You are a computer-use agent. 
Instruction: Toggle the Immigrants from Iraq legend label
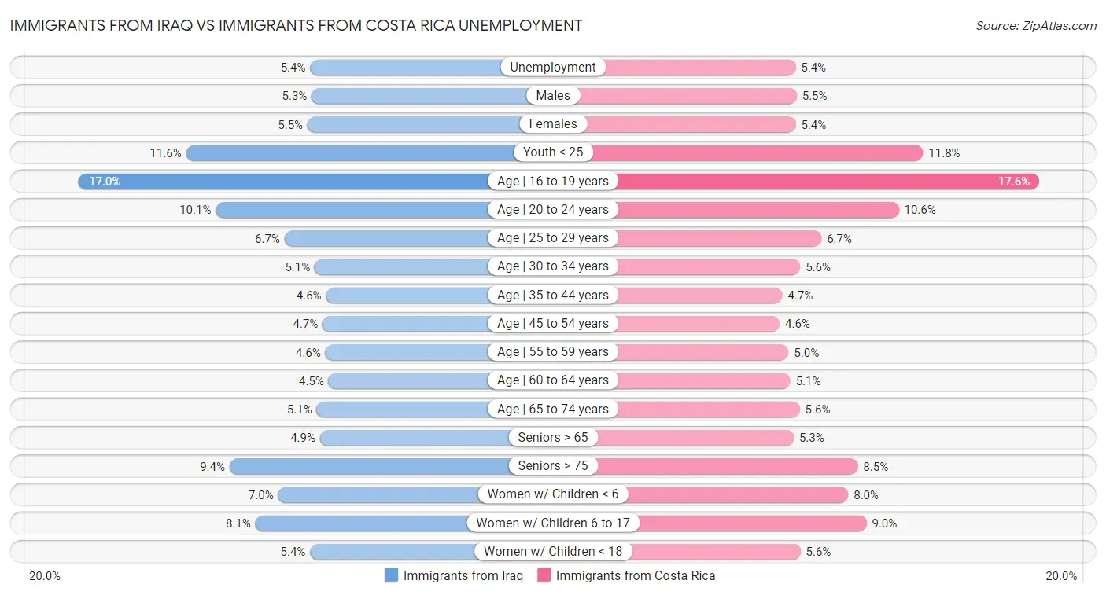tap(463, 575)
